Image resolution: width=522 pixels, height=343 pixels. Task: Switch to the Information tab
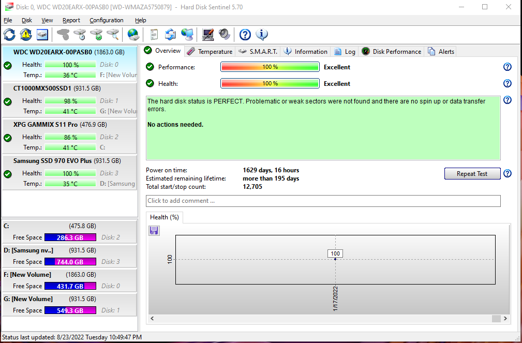306,52
